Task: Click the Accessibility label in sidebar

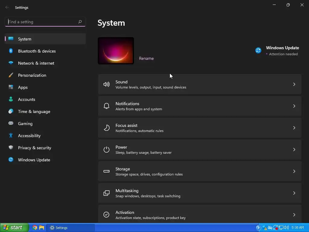Action: 29,136
